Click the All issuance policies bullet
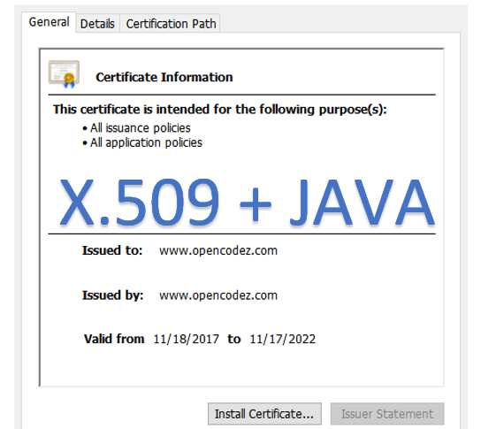 (136, 128)
